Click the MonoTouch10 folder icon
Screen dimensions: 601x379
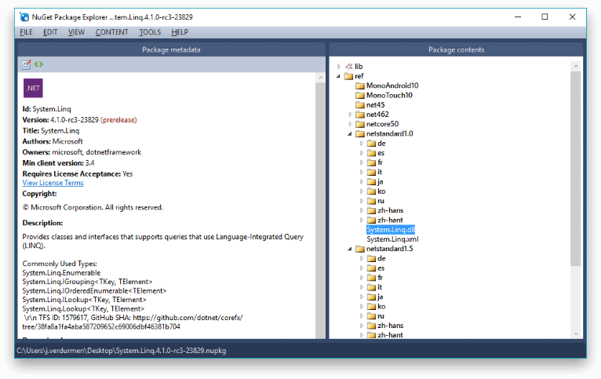(x=360, y=96)
